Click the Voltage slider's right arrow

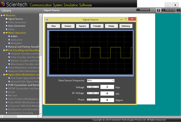point(98,87)
